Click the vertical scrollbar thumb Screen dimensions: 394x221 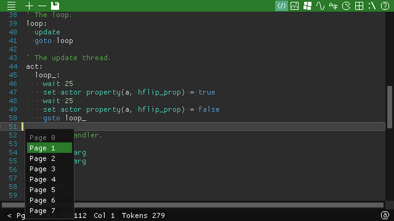(x=390, y=107)
